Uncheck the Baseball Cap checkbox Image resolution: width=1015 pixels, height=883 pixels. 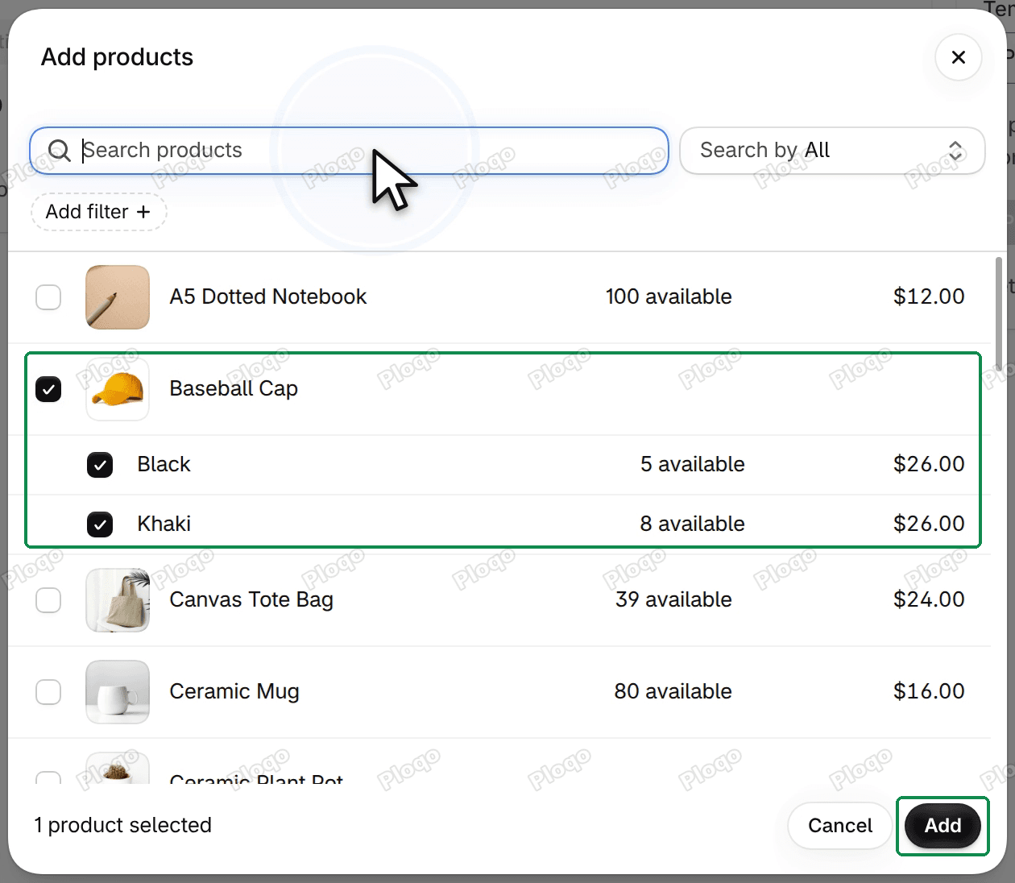tap(48, 389)
